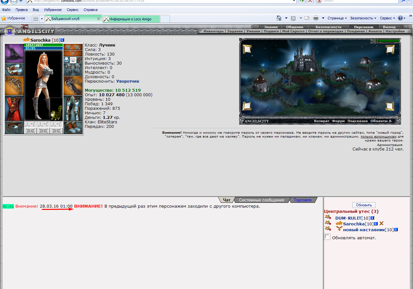The image size is (413, 289).
Task: Open the belt slot below the red robe
Action: (x=14, y=128)
